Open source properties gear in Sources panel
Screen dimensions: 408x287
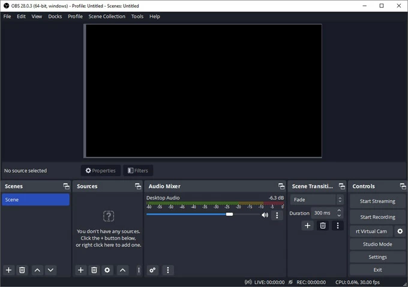(x=107, y=270)
